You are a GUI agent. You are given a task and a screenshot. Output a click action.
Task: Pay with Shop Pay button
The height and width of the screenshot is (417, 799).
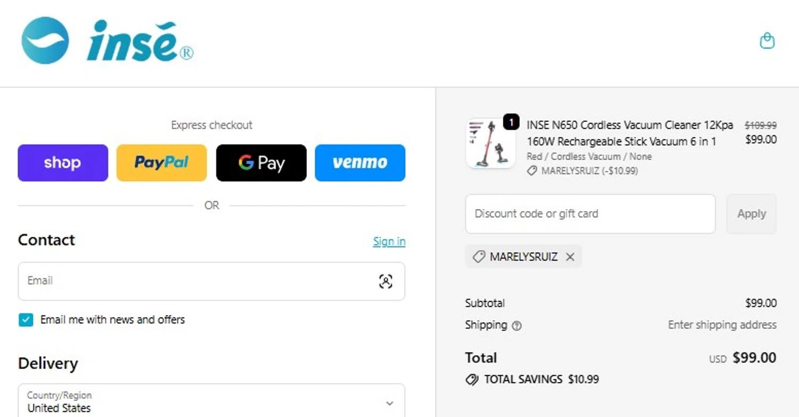pyautogui.click(x=63, y=163)
